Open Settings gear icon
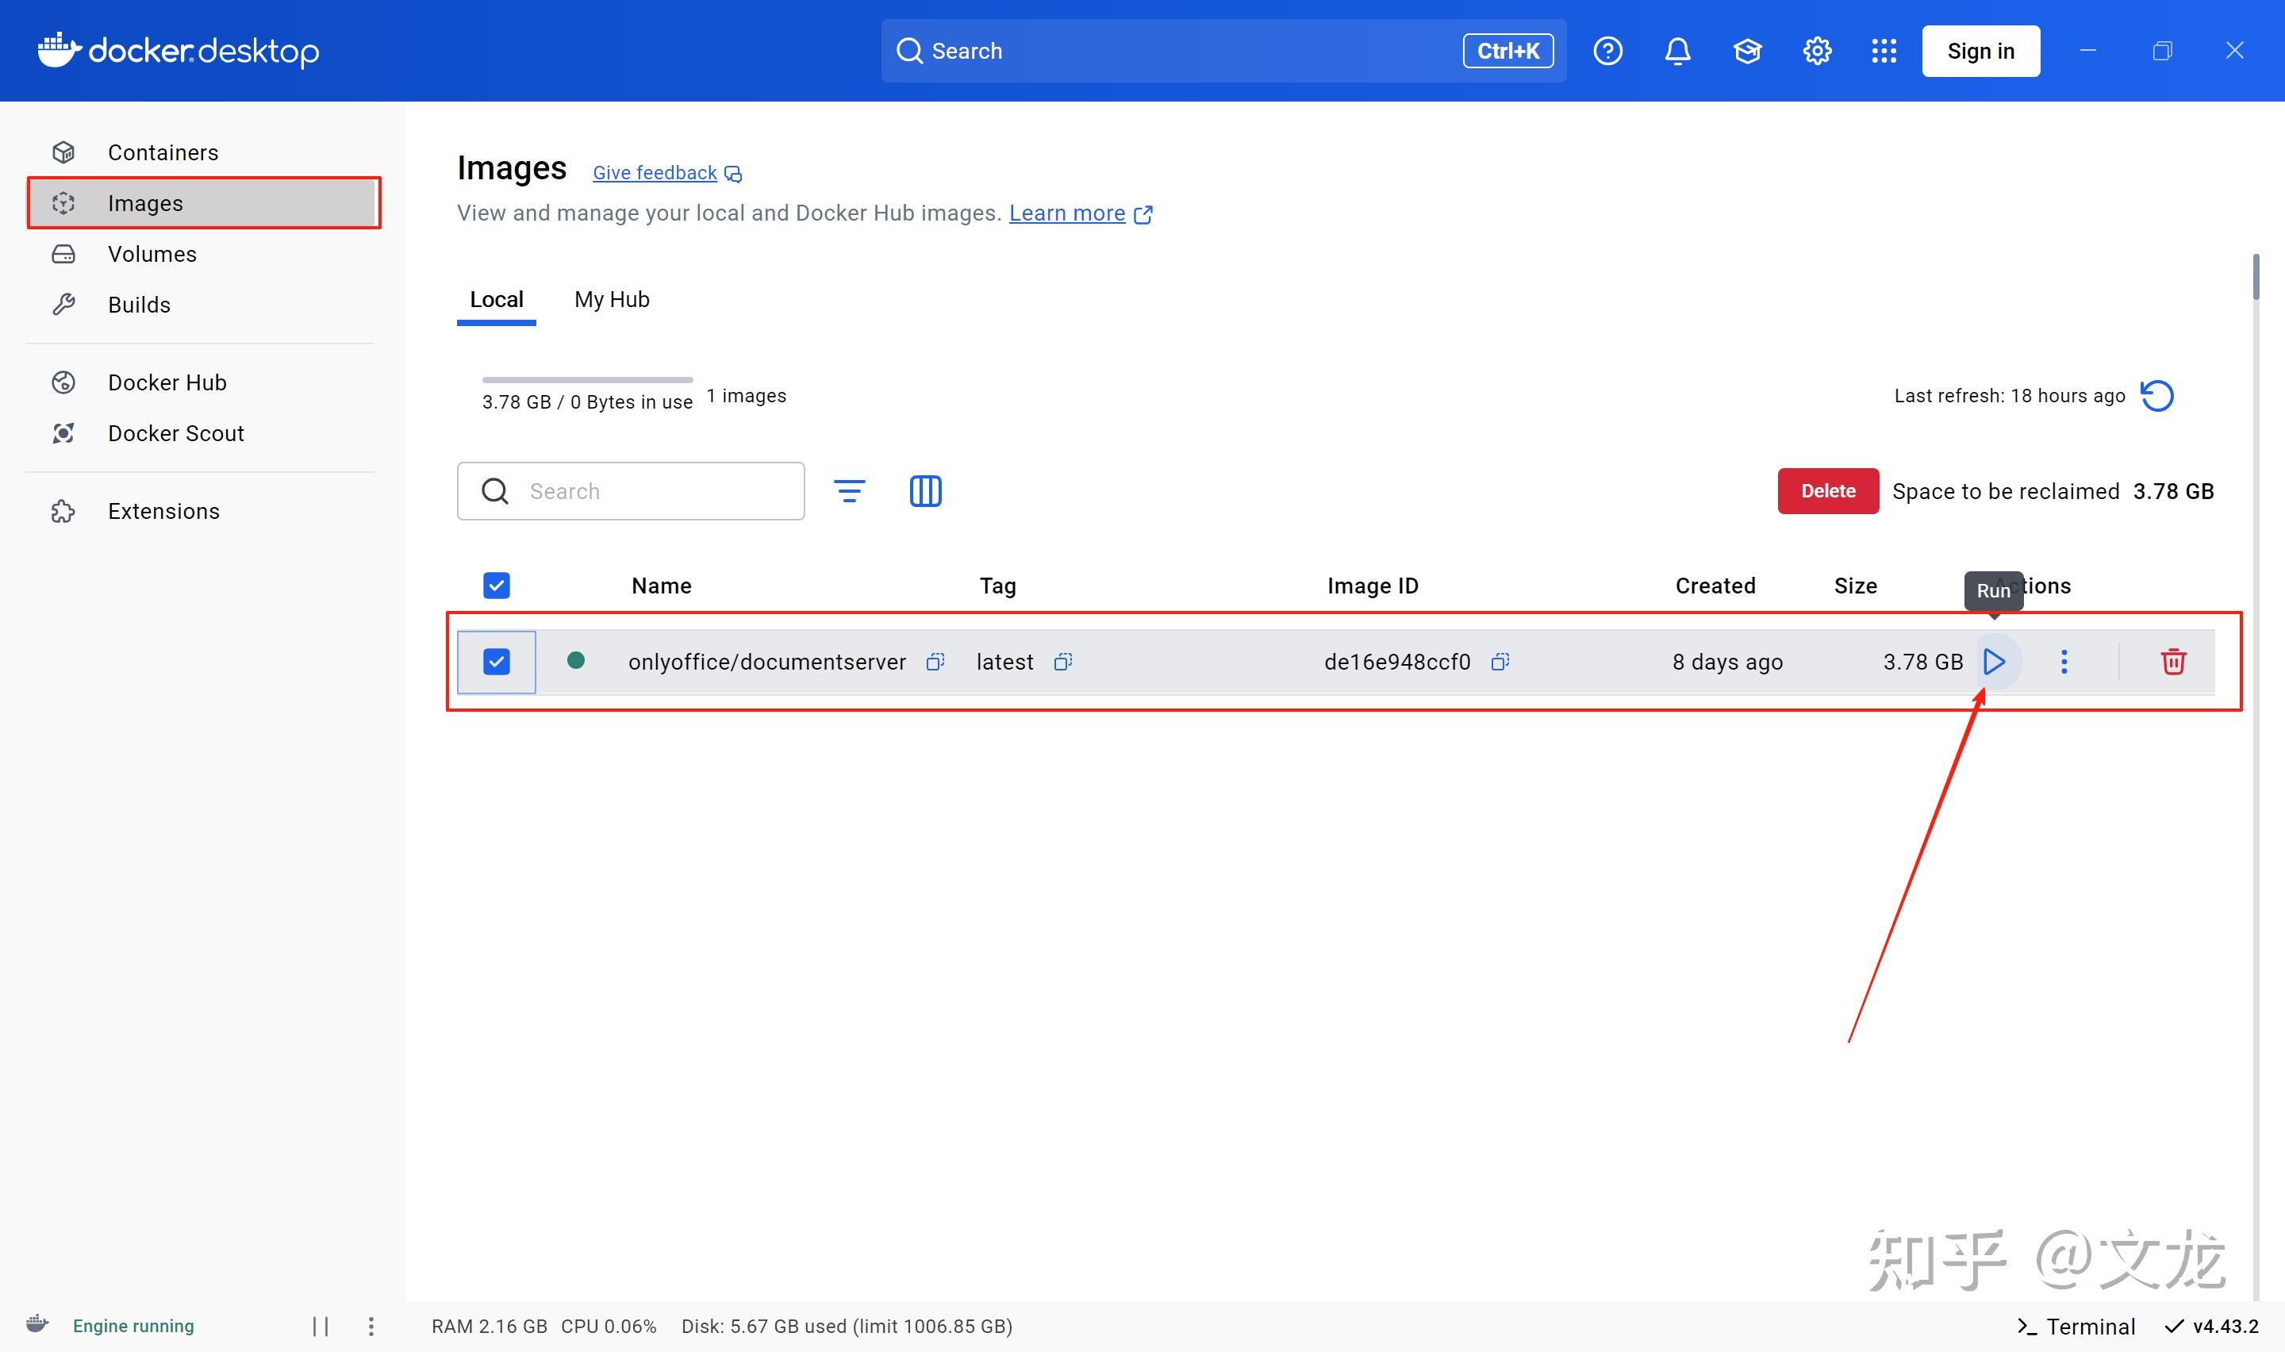Screen dimensions: 2285x1352 (1817, 51)
